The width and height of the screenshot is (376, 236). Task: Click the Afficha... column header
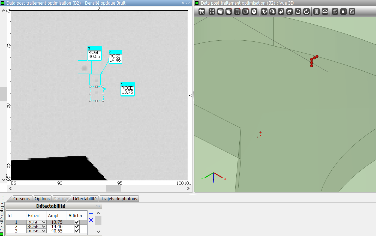(x=77, y=216)
